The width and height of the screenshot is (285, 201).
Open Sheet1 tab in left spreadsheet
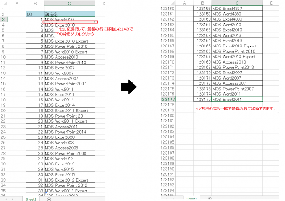click(31, 199)
